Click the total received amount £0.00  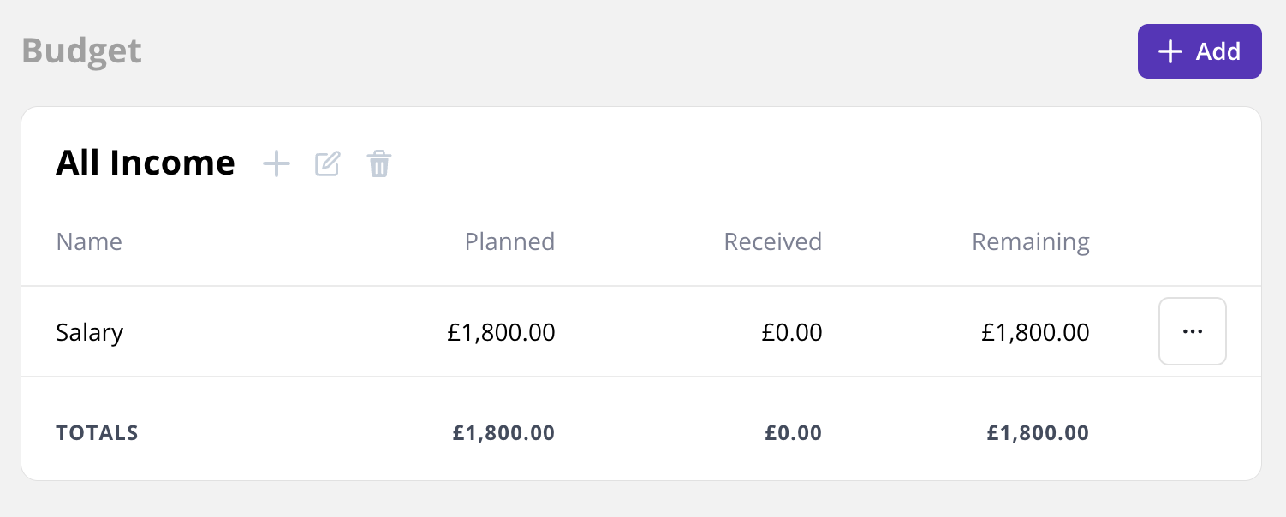(793, 433)
